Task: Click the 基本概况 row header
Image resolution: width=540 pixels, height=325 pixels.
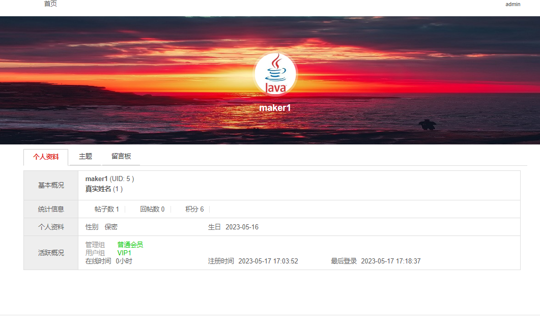Action: (x=51, y=186)
